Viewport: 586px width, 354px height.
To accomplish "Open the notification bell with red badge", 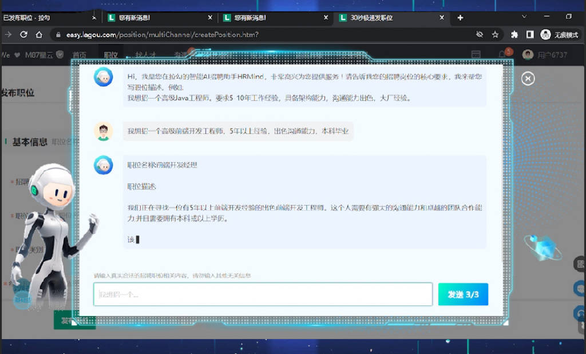I will (x=501, y=53).
